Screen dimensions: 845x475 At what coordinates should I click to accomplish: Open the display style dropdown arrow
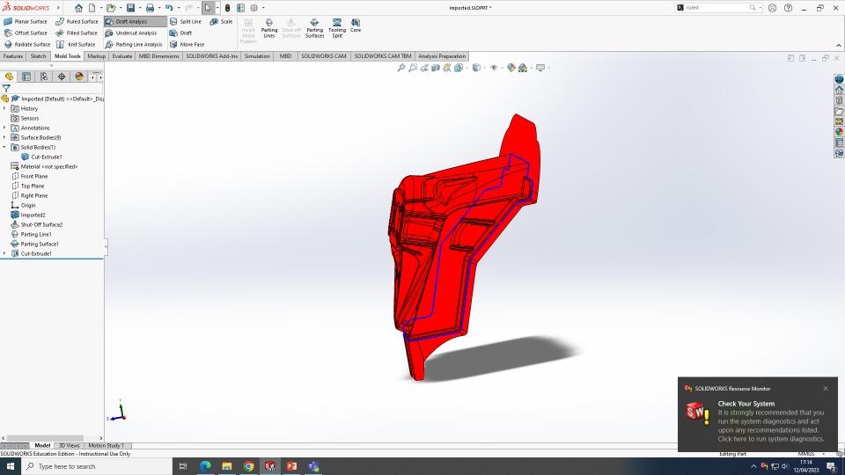[484, 68]
